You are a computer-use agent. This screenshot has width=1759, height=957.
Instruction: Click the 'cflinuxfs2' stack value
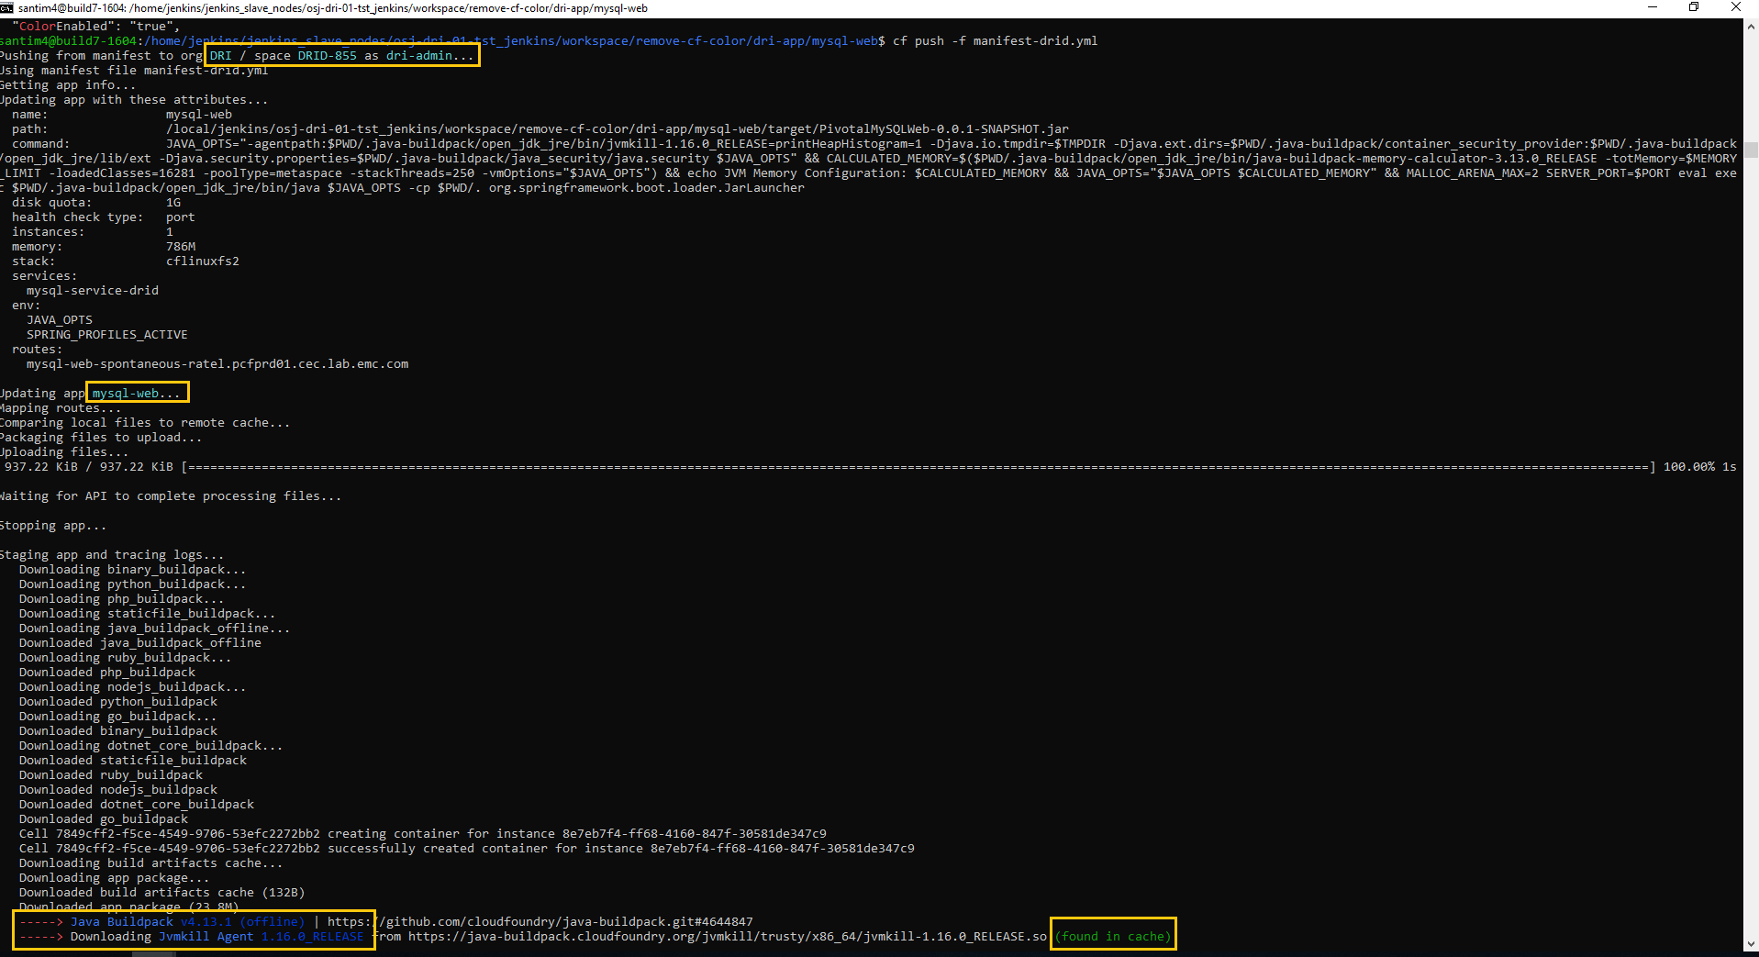[x=203, y=262]
